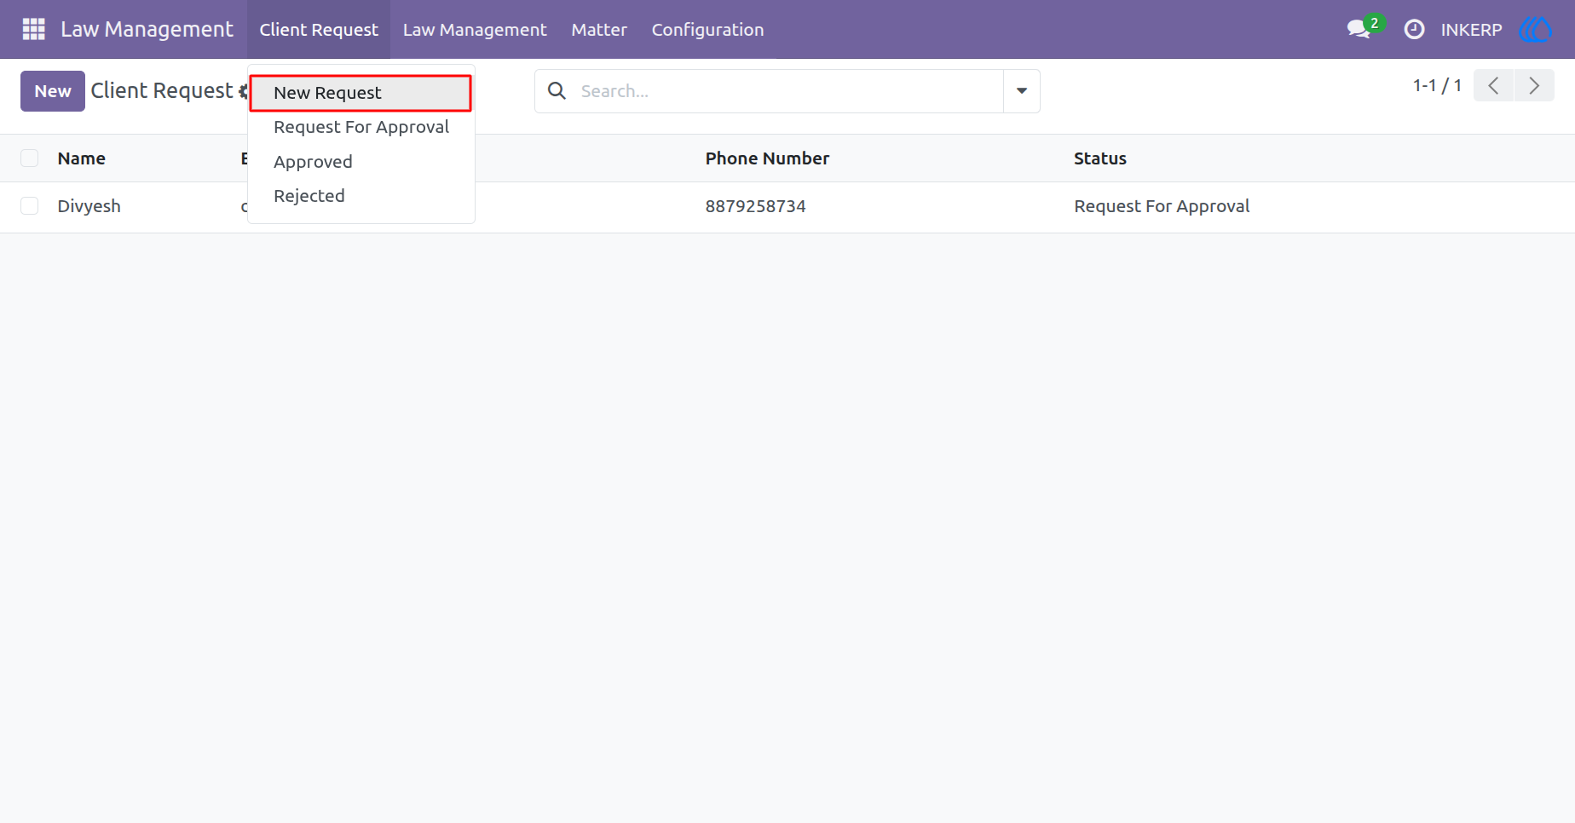This screenshot has width=1575, height=823.
Task: Click the user avatar logo icon
Action: point(1535,29)
